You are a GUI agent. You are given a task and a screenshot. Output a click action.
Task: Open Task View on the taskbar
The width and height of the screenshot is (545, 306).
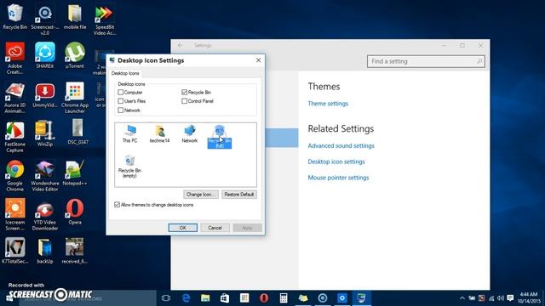pos(166,298)
